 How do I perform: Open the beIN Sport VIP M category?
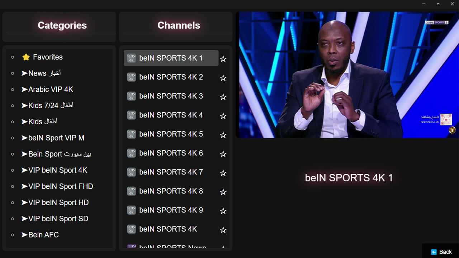click(53, 138)
